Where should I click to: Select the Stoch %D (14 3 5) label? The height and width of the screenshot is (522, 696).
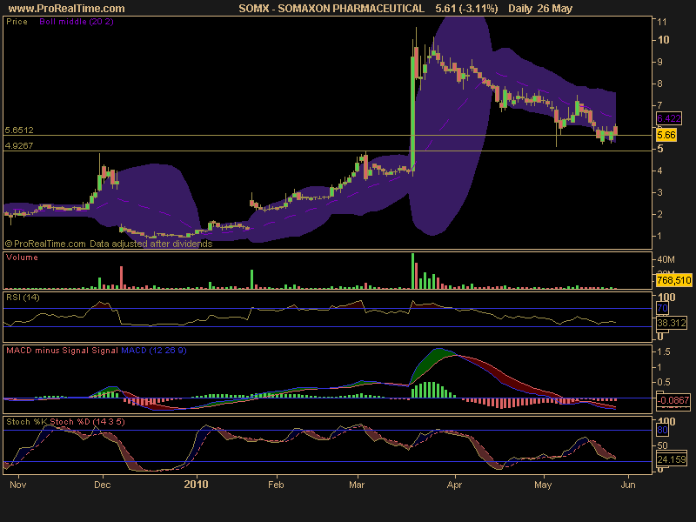[x=87, y=422]
